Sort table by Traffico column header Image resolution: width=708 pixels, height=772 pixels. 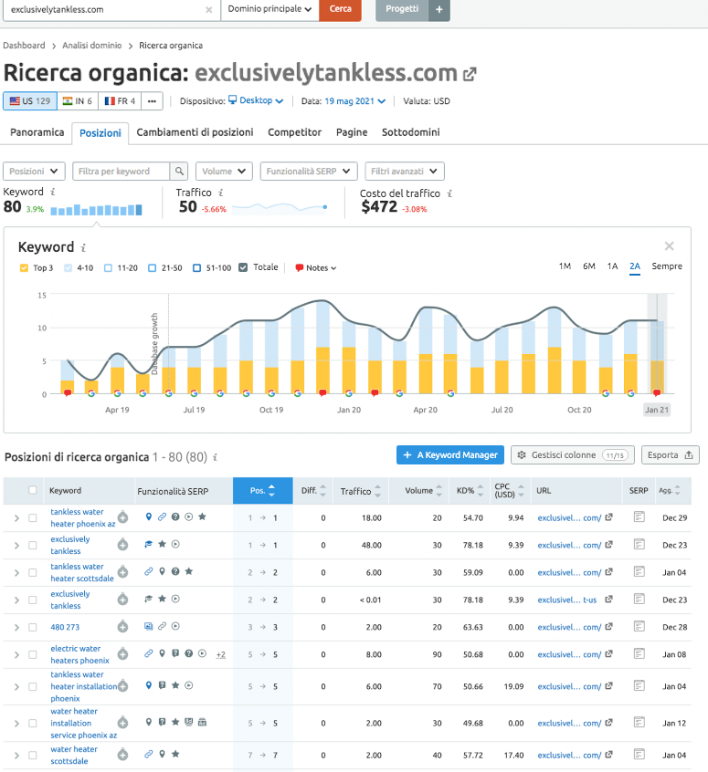click(x=361, y=491)
